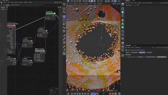Click the node editor filter search field
Screen dimensions: 168x95
(51, 5)
